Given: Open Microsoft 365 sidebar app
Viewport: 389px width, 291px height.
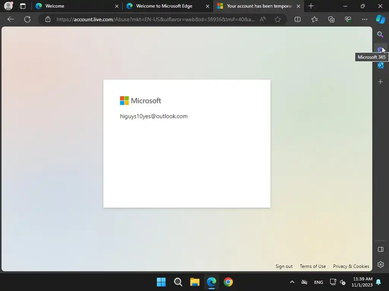Looking at the screenshot, I should (x=380, y=50).
